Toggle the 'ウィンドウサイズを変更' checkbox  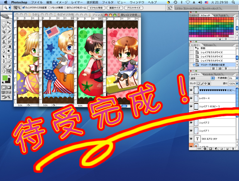click(23, 8)
